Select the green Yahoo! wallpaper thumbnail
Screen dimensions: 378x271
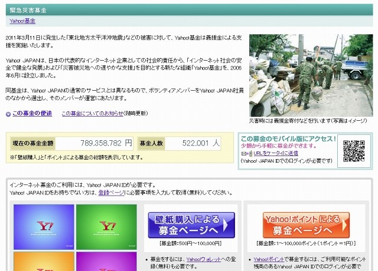[106, 227]
